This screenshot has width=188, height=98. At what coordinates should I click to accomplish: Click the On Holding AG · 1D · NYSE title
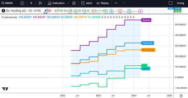[x=23, y=11]
